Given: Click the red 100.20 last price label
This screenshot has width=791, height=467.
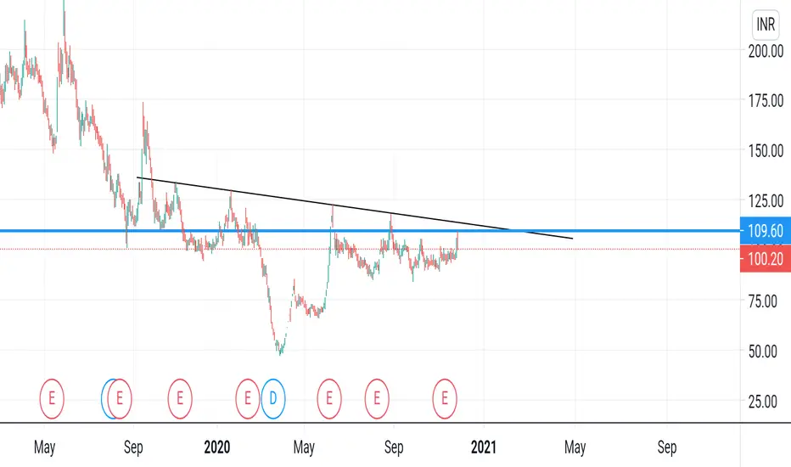Looking at the screenshot, I should click(766, 259).
